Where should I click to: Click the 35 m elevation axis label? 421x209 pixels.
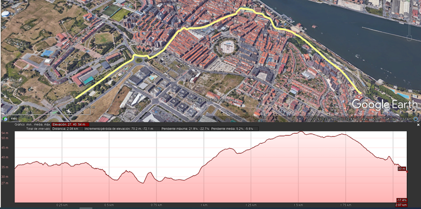tap(4, 167)
